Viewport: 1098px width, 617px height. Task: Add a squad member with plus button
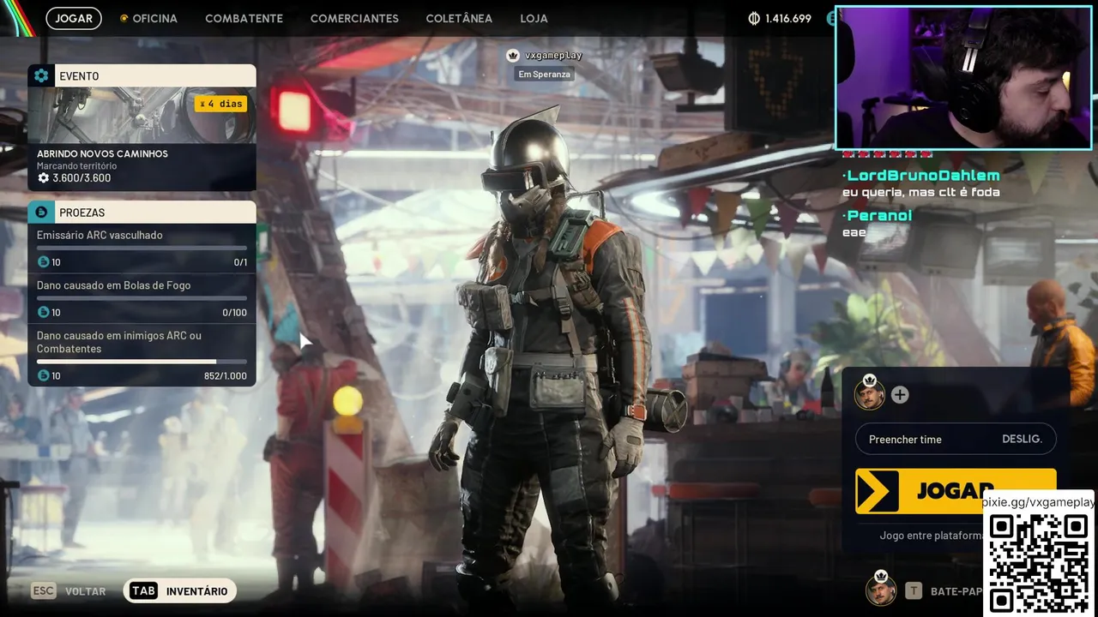pos(899,395)
